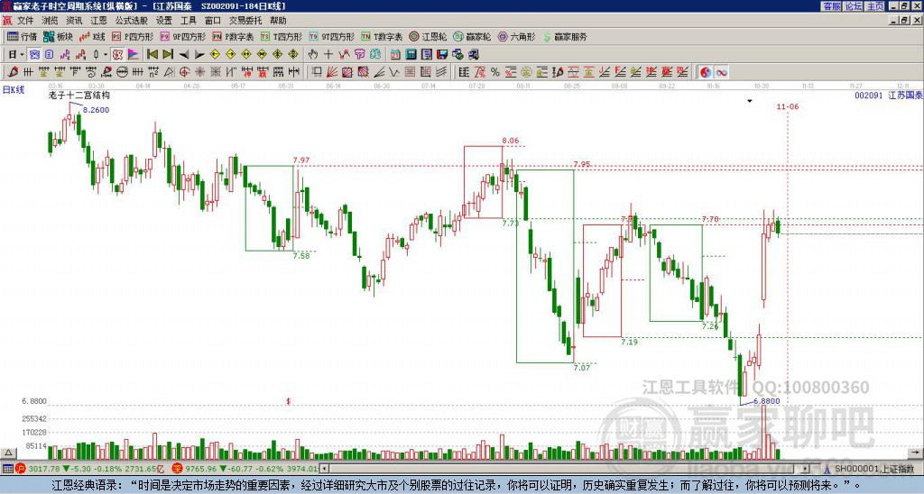Toggle the yin-yang taiji icon

pyautogui.click(x=706, y=72)
